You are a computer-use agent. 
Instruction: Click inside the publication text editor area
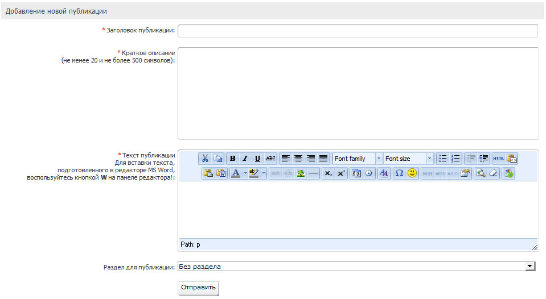(x=358, y=210)
